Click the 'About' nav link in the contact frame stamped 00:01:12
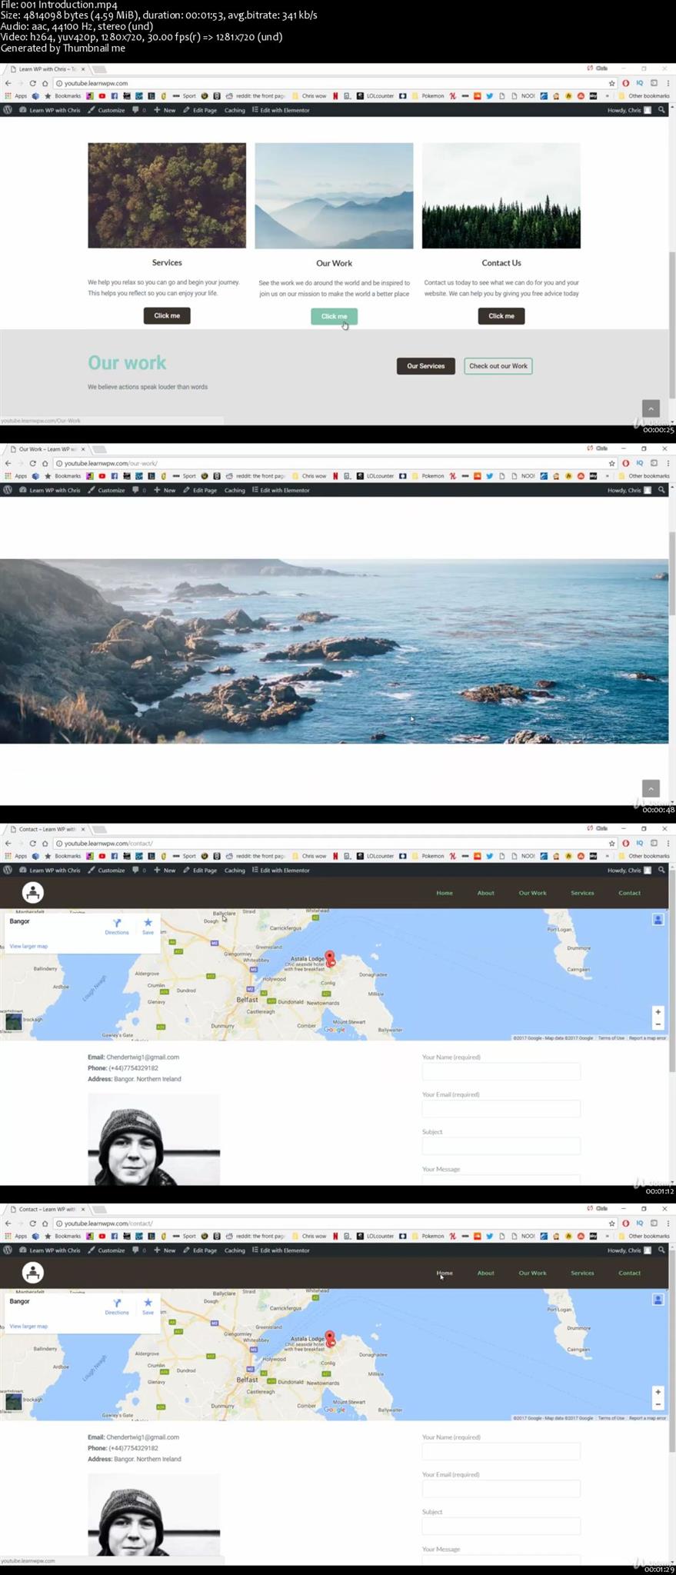The width and height of the screenshot is (676, 1575). pos(485,893)
